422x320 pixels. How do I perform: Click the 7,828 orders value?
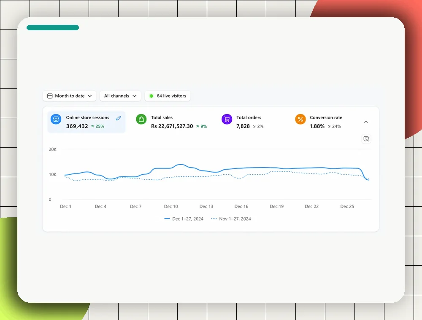(x=243, y=126)
